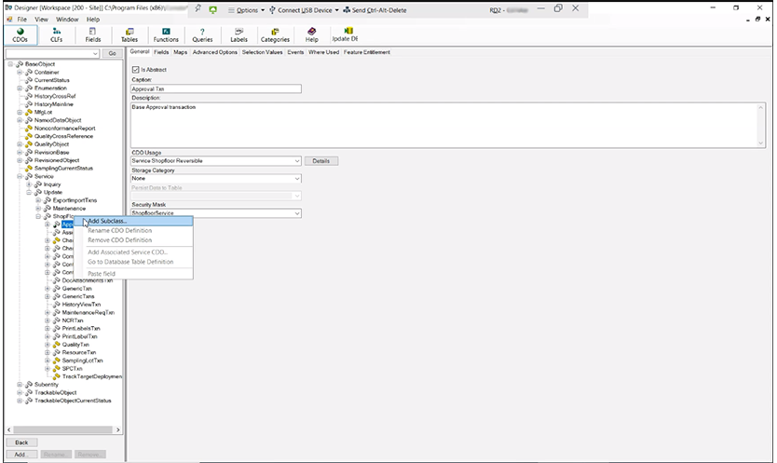Expand the Container tree node

tap(20, 72)
